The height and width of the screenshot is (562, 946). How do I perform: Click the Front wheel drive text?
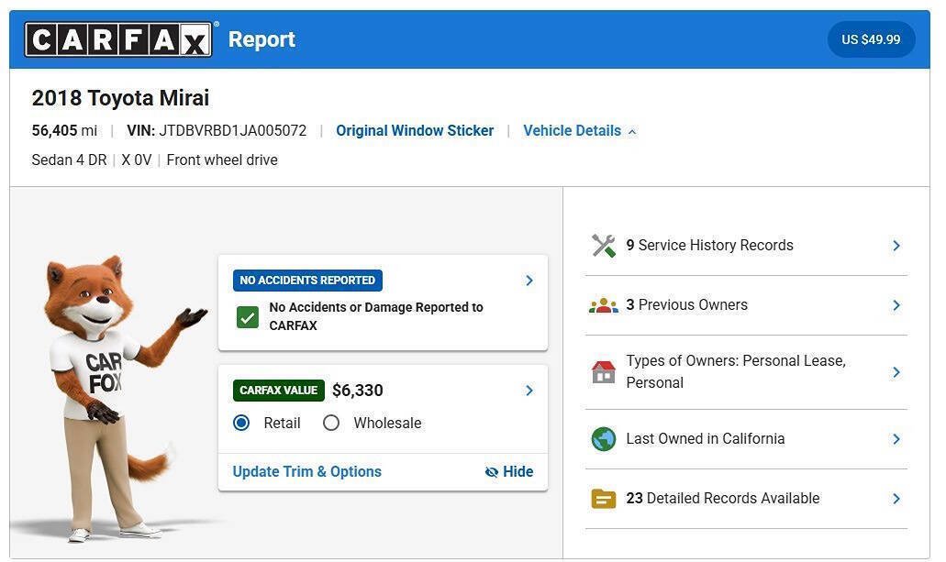click(x=222, y=160)
